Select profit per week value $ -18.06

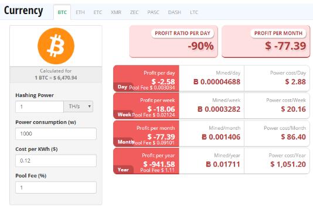click(161, 109)
